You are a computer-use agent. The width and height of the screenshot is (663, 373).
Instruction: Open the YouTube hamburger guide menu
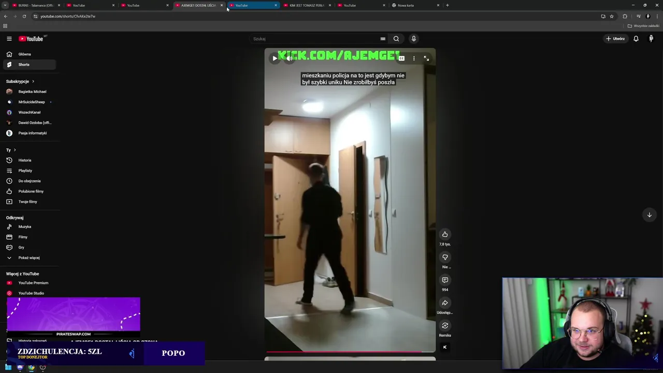coord(9,39)
